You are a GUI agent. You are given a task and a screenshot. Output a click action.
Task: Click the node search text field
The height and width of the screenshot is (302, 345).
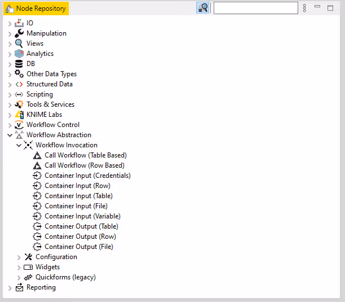point(255,8)
